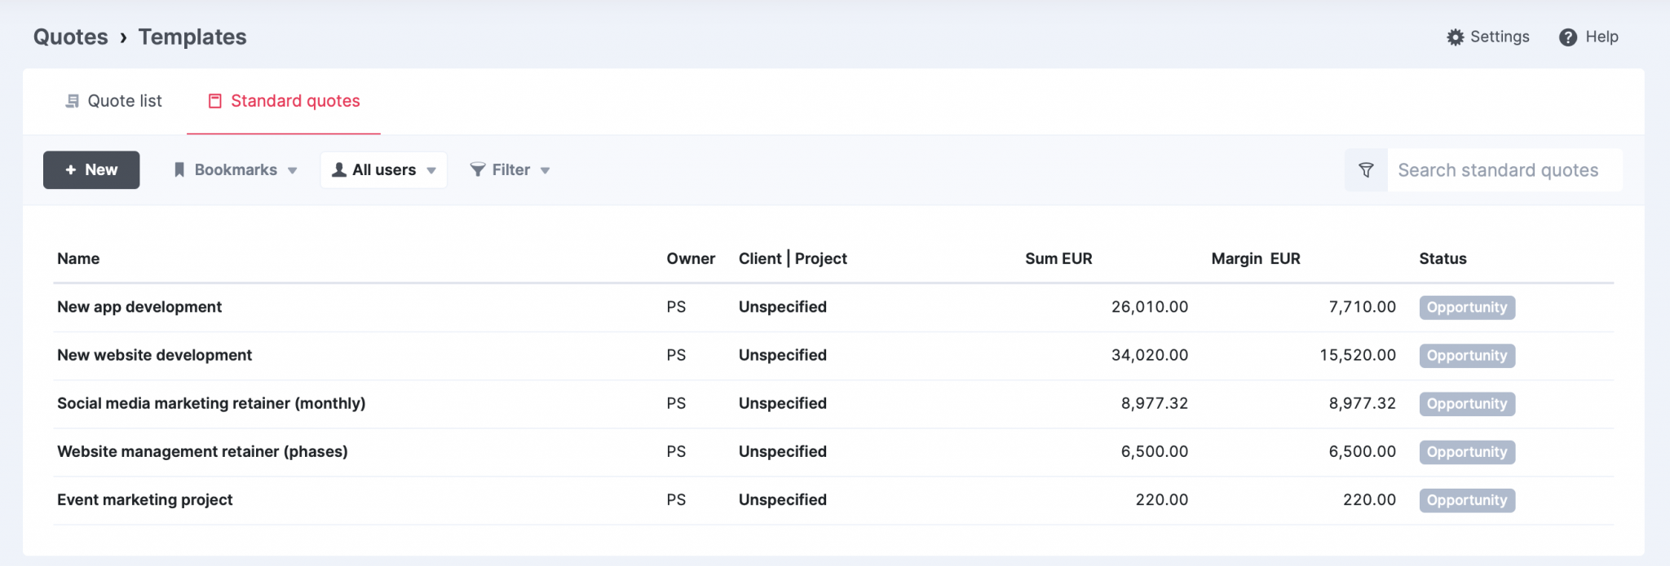Viewport: 1670px width, 566px height.
Task: Click the quote list icon on Quote list tab
Action: pyautogui.click(x=72, y=100)
